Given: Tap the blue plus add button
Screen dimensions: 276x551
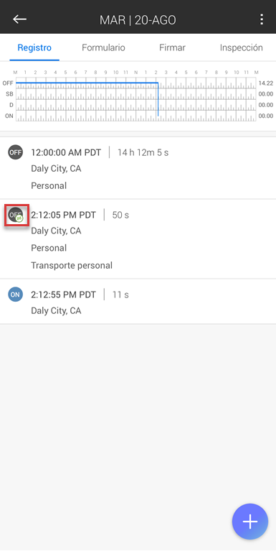Looking at the screenshot, I should point(250,522).
